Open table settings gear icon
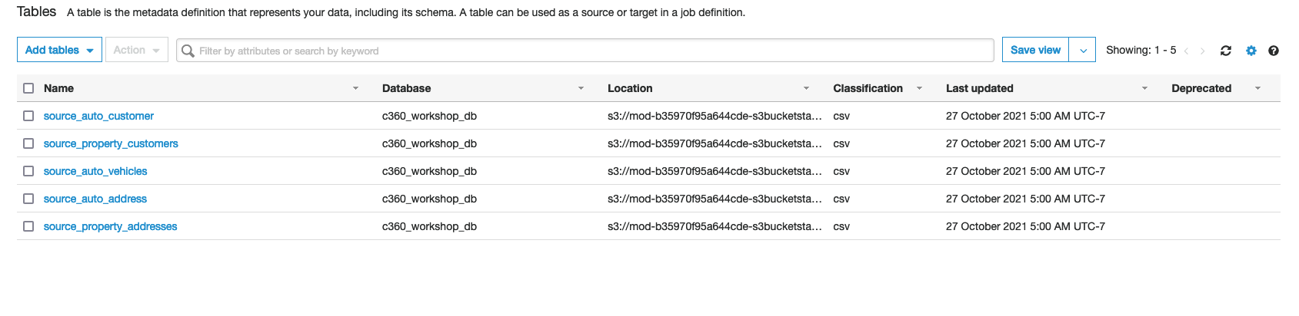 click(1251, 51)
